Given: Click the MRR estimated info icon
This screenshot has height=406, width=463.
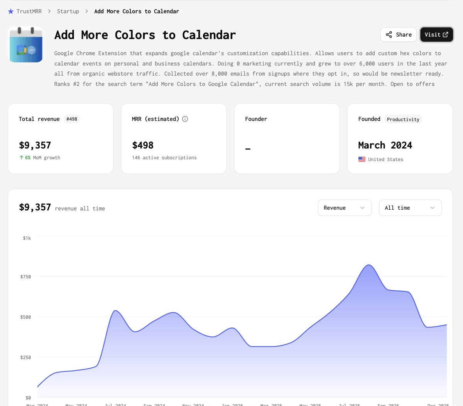Looking at the screenshot, I should (185, 119).
